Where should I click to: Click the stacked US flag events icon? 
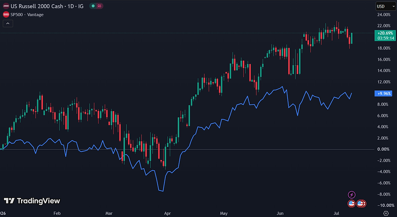pos(361,203)
